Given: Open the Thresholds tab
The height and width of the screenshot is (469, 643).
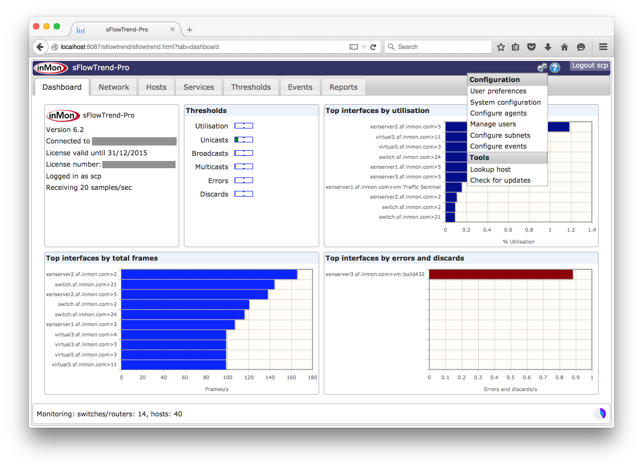Looking at the screenshot, I should click(251, 87).
